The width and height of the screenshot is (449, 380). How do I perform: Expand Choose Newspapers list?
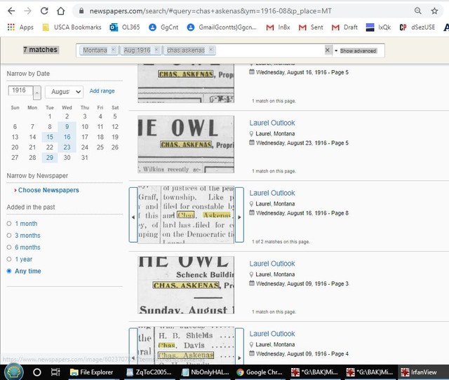pyautogui.click(x=47, y=190)
